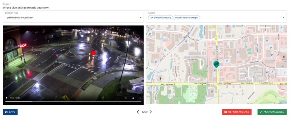The width and height of the screenshot is (290, 118).
Task: Click the ACKNOWLEDGED button
Action: [x=272, y=112]
